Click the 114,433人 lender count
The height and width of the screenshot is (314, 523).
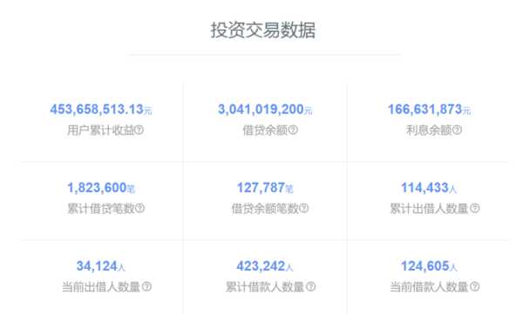point(429,188)
